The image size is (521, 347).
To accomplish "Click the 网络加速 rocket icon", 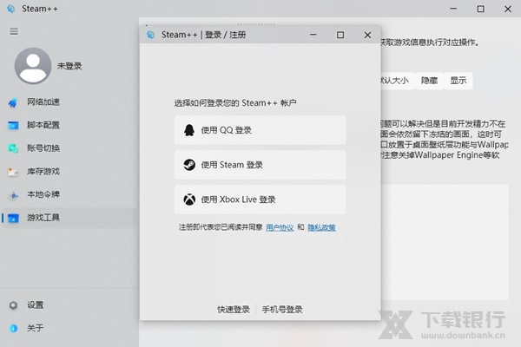I will point(13,102).
